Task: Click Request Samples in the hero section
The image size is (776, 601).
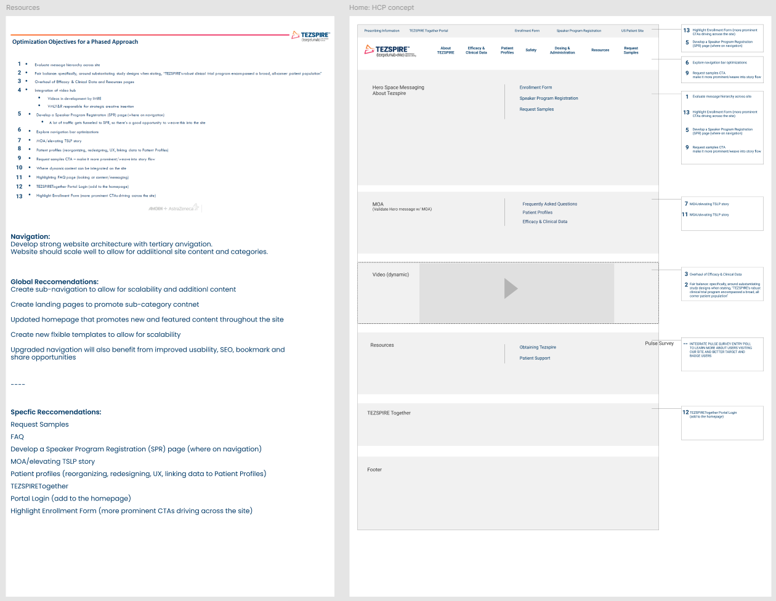Action: click(536, 110)
